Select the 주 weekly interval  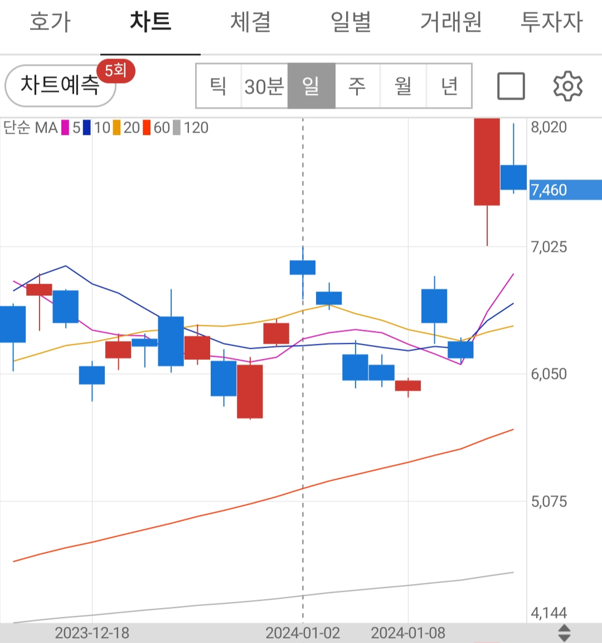(x=357, y=86)
